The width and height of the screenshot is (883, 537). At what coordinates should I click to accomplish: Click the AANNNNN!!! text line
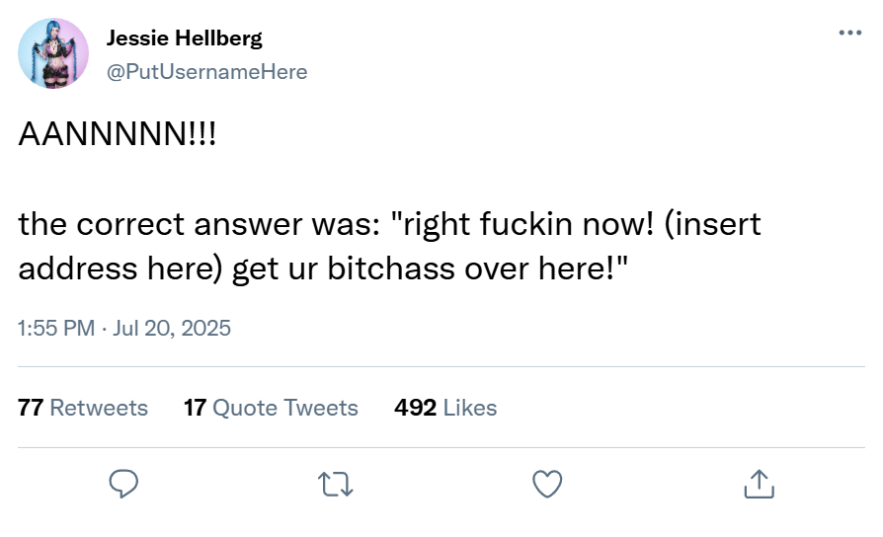[x=117, y=136]
